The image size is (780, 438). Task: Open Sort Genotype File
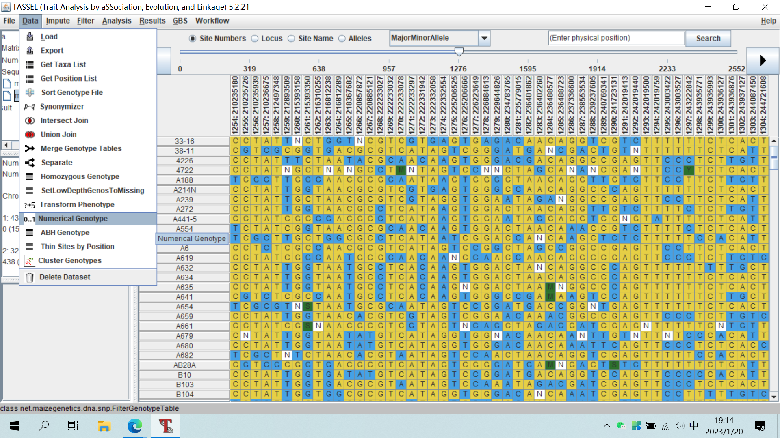point(71,92)
